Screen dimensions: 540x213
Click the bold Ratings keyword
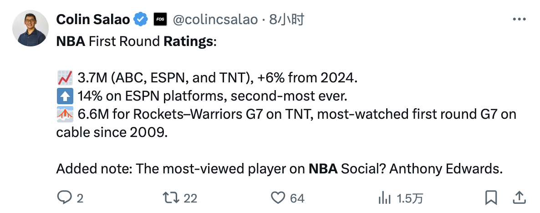[188, 41]
